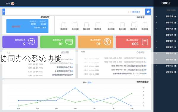Open the green 10 statistics card
Screen dimensions: 178x112
point(58,42)
